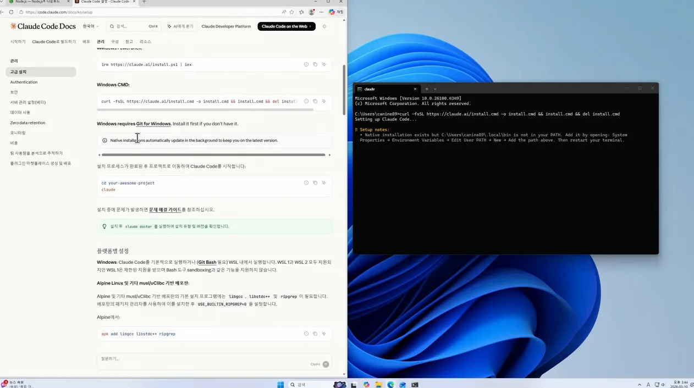
Task: Click the curl code block horizontal scrollbar
Action: coord(205,110)
